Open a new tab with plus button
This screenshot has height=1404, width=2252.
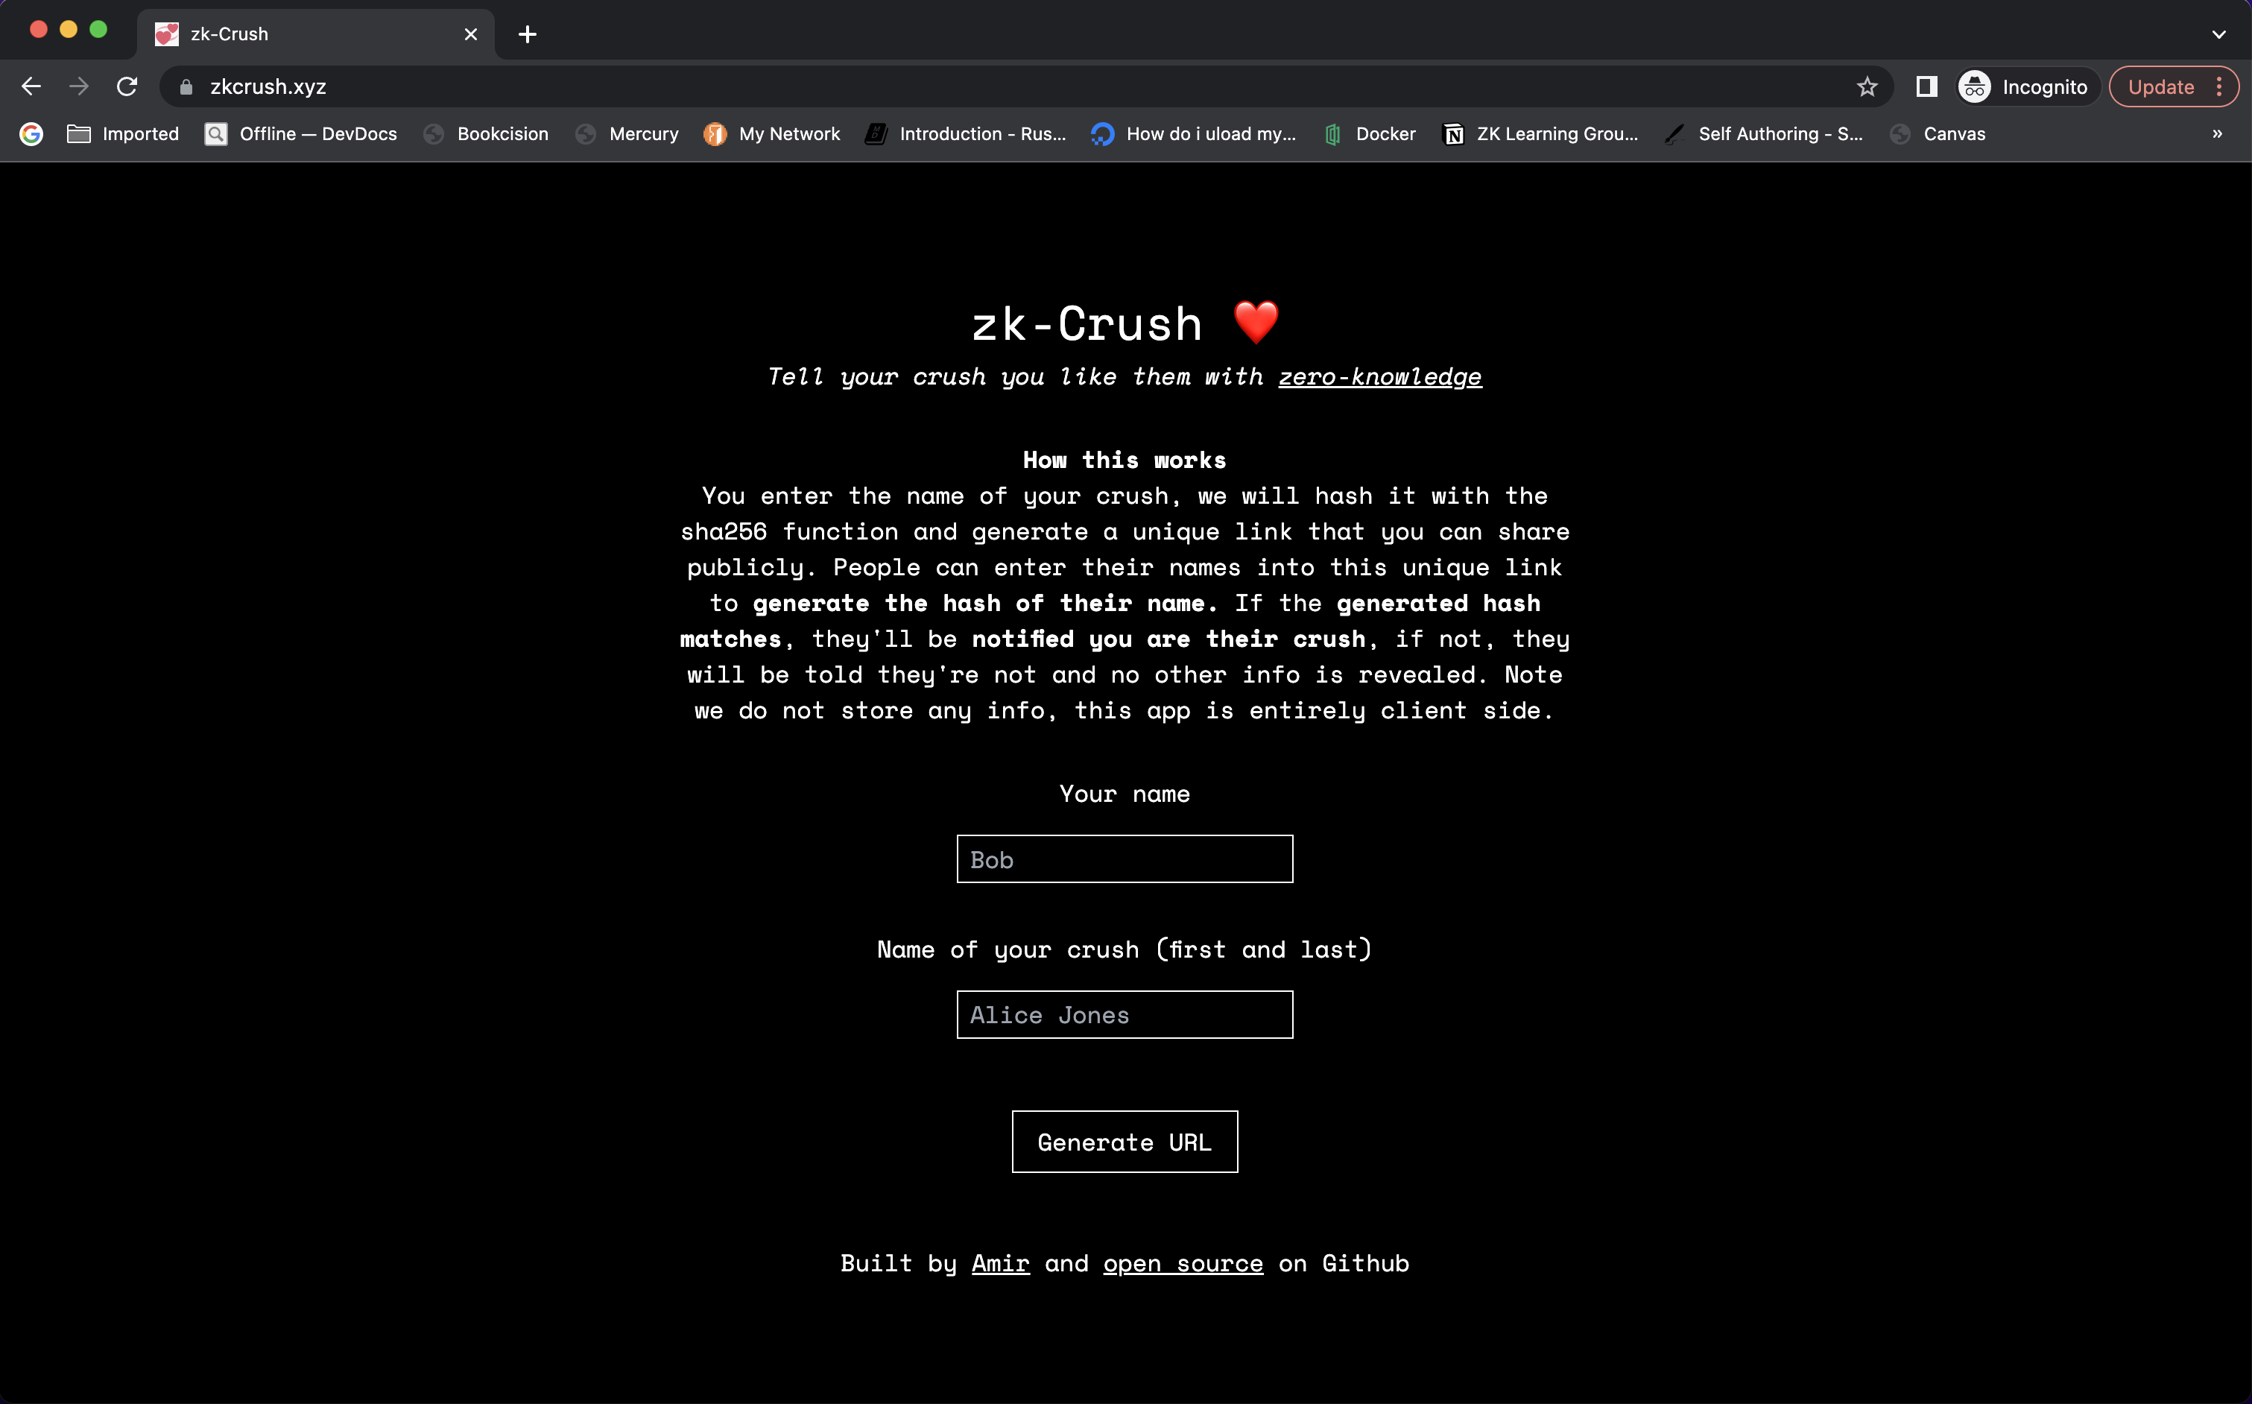click(x=528, y=34)
